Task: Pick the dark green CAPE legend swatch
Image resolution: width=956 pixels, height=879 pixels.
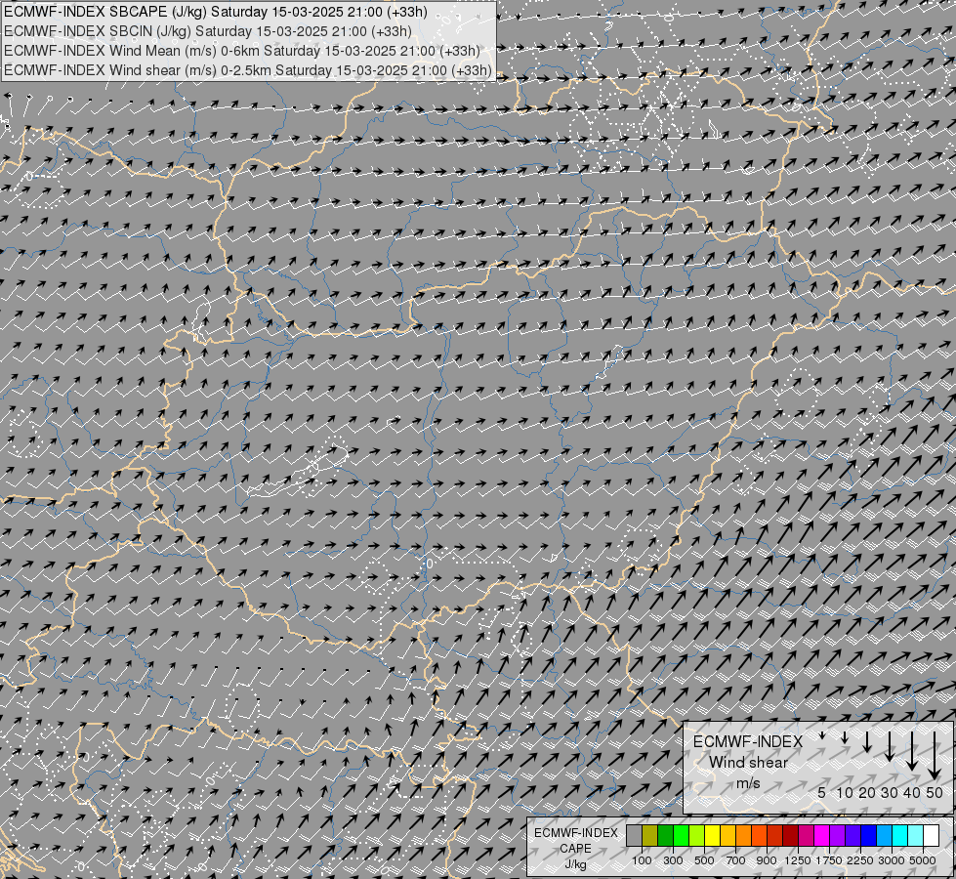Action: click(666, 836)
